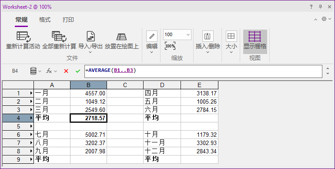Click the cell containing 七月
The height and width of the screenshot is (169, 335).
(x=52, y=135)
